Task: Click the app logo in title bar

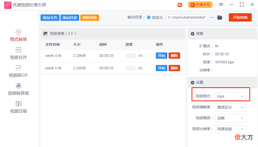Action: point(8,5)
